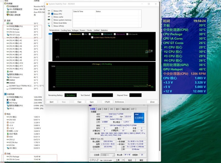221x163 pixels.
Task: Open the 工具 dropdown arrow in CPU-Z
Action: tap(123, 160)
